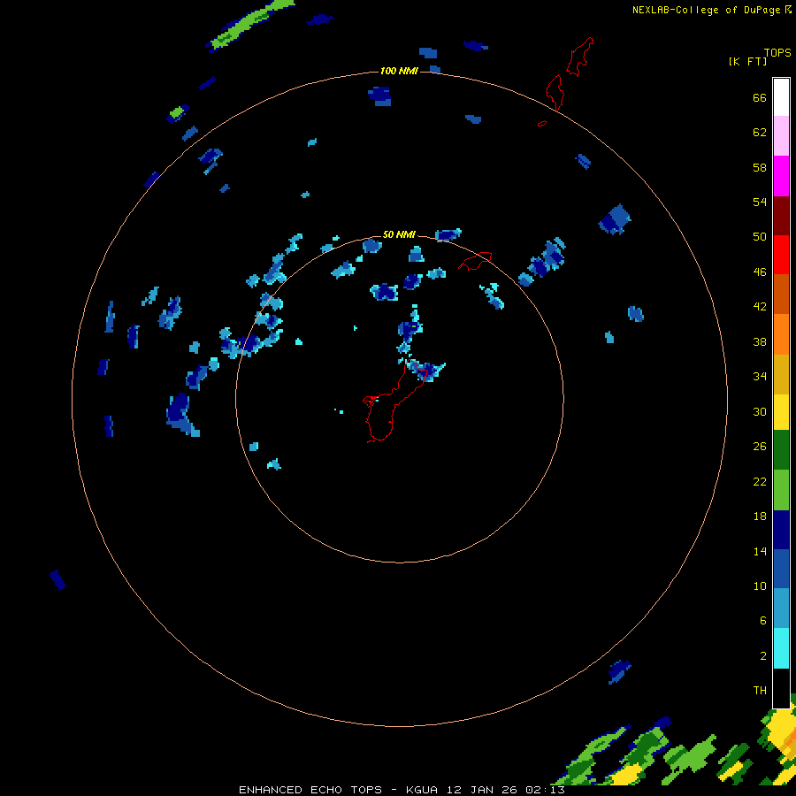Click the 100 NMI range ring label
This screenshot has height=796, width=796.
pyautogui.click(x=399, y=71)
